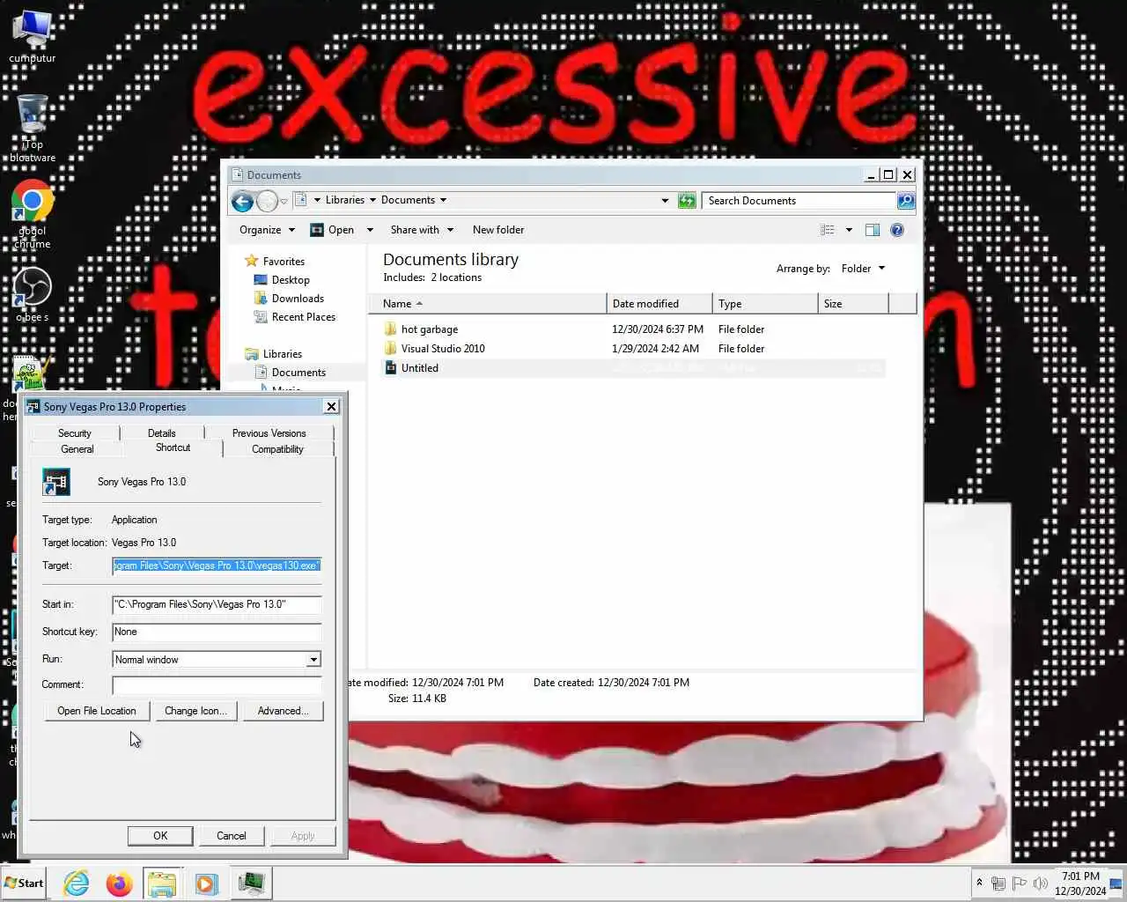
Task: Sort by the Type column header
Action: 765,304
